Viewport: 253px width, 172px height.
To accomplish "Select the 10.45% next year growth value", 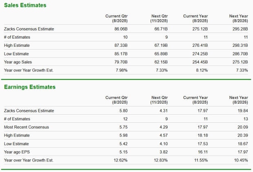I will pyautogui.click(x=241, y=160).
